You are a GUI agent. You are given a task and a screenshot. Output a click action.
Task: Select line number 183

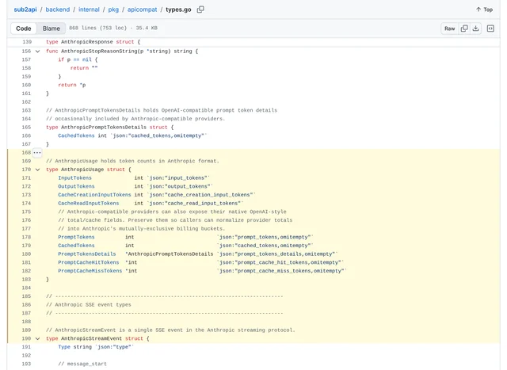pyautogui.click(x=26, y=280)
